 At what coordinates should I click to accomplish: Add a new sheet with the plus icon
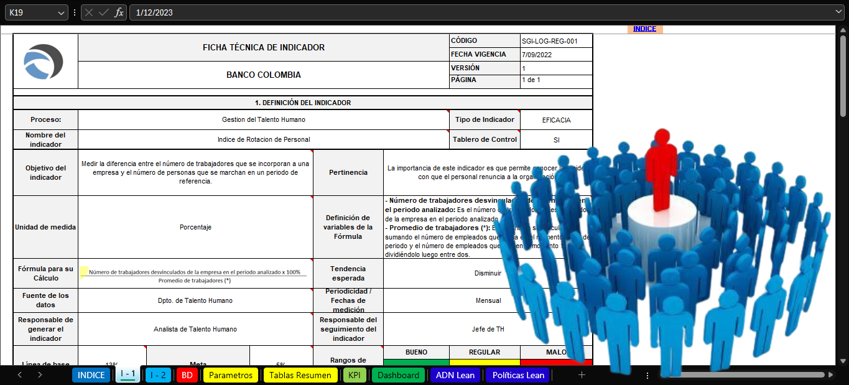click(582, 375)
